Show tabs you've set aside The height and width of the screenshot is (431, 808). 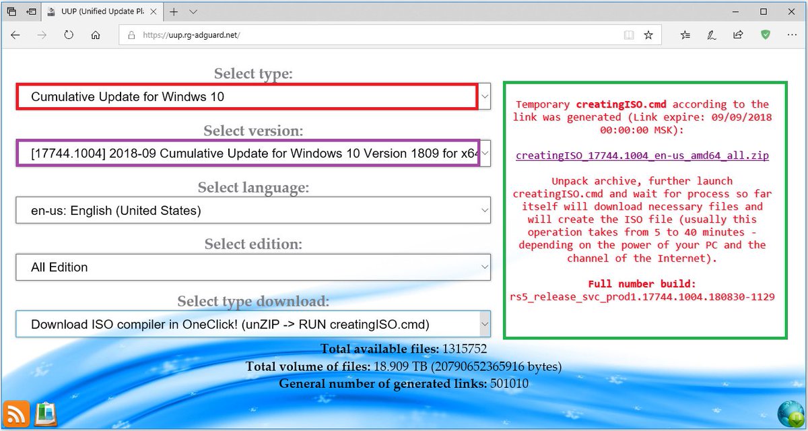[x=11, y=11]
